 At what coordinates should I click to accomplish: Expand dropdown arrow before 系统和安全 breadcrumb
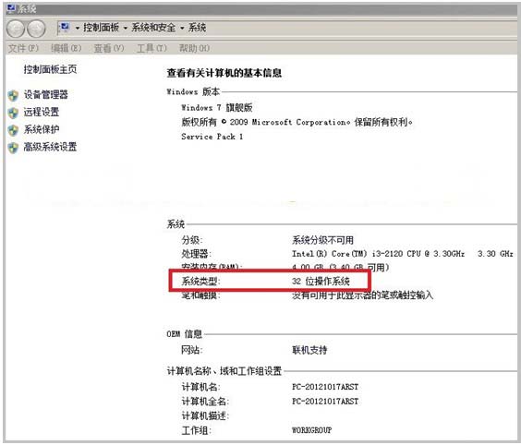pyautogui.click(x=126, y=28)
